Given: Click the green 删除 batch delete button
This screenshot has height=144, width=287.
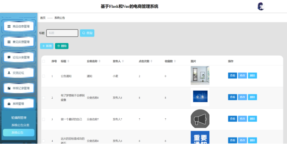Looking at the screenshot, I should (x=62, y=46).
